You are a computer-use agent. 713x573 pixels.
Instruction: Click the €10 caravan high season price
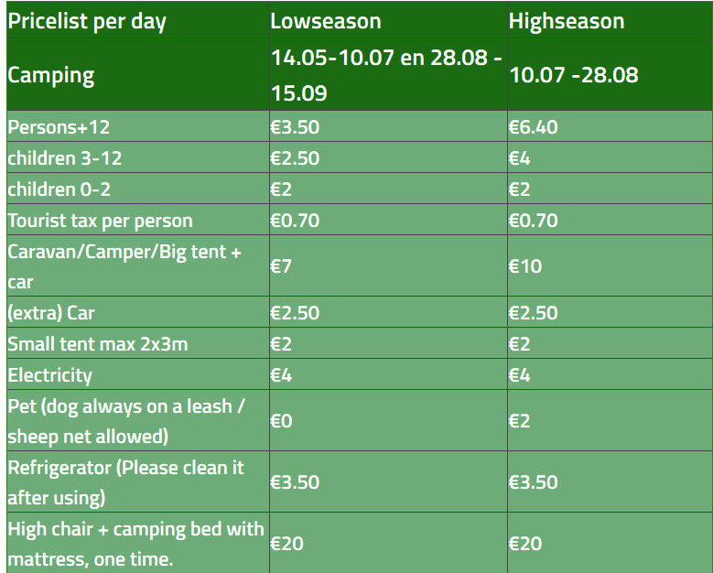(x=525, y=266)
